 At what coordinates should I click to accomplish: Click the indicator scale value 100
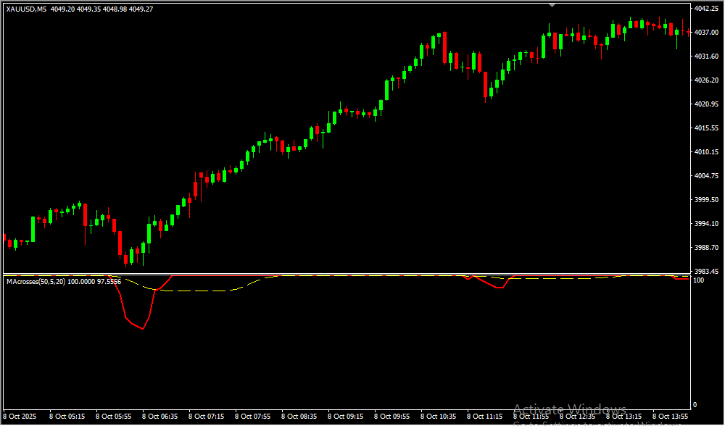tap(700, 280)
